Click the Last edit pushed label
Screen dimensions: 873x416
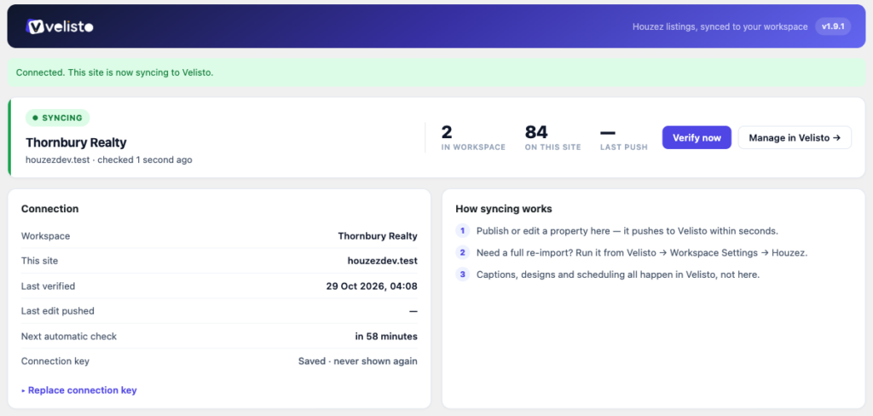coord(58,311)
